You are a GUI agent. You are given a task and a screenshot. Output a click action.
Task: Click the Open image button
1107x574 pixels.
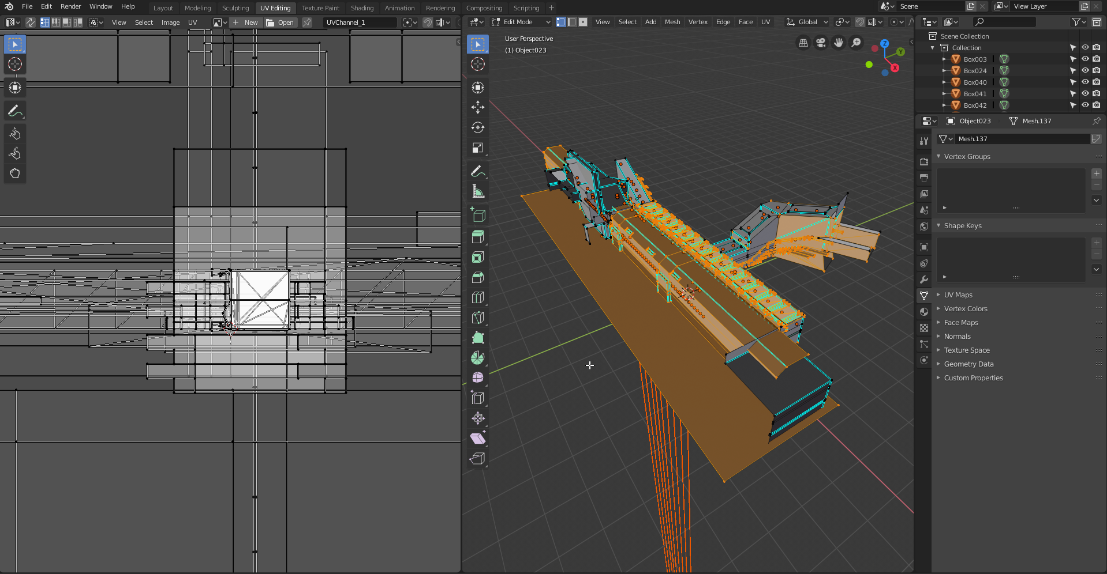(x=281, y=22)
